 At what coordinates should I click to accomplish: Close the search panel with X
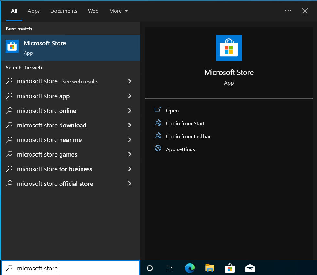coord(305,11)
